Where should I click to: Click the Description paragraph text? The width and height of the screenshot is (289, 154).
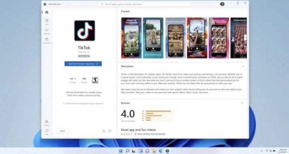click(182, 83)
